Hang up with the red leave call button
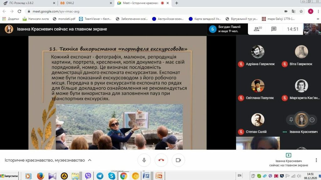 coord(161,160)
